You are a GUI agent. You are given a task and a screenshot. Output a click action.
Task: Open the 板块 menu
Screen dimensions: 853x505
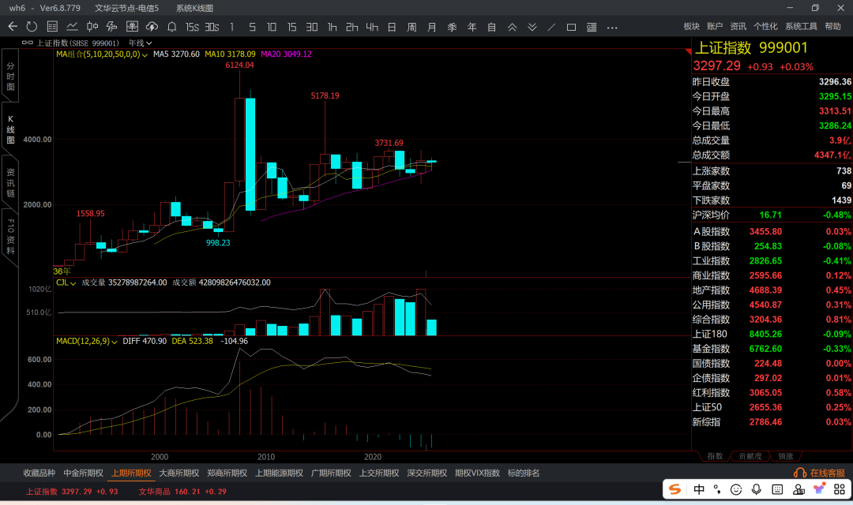691,26
